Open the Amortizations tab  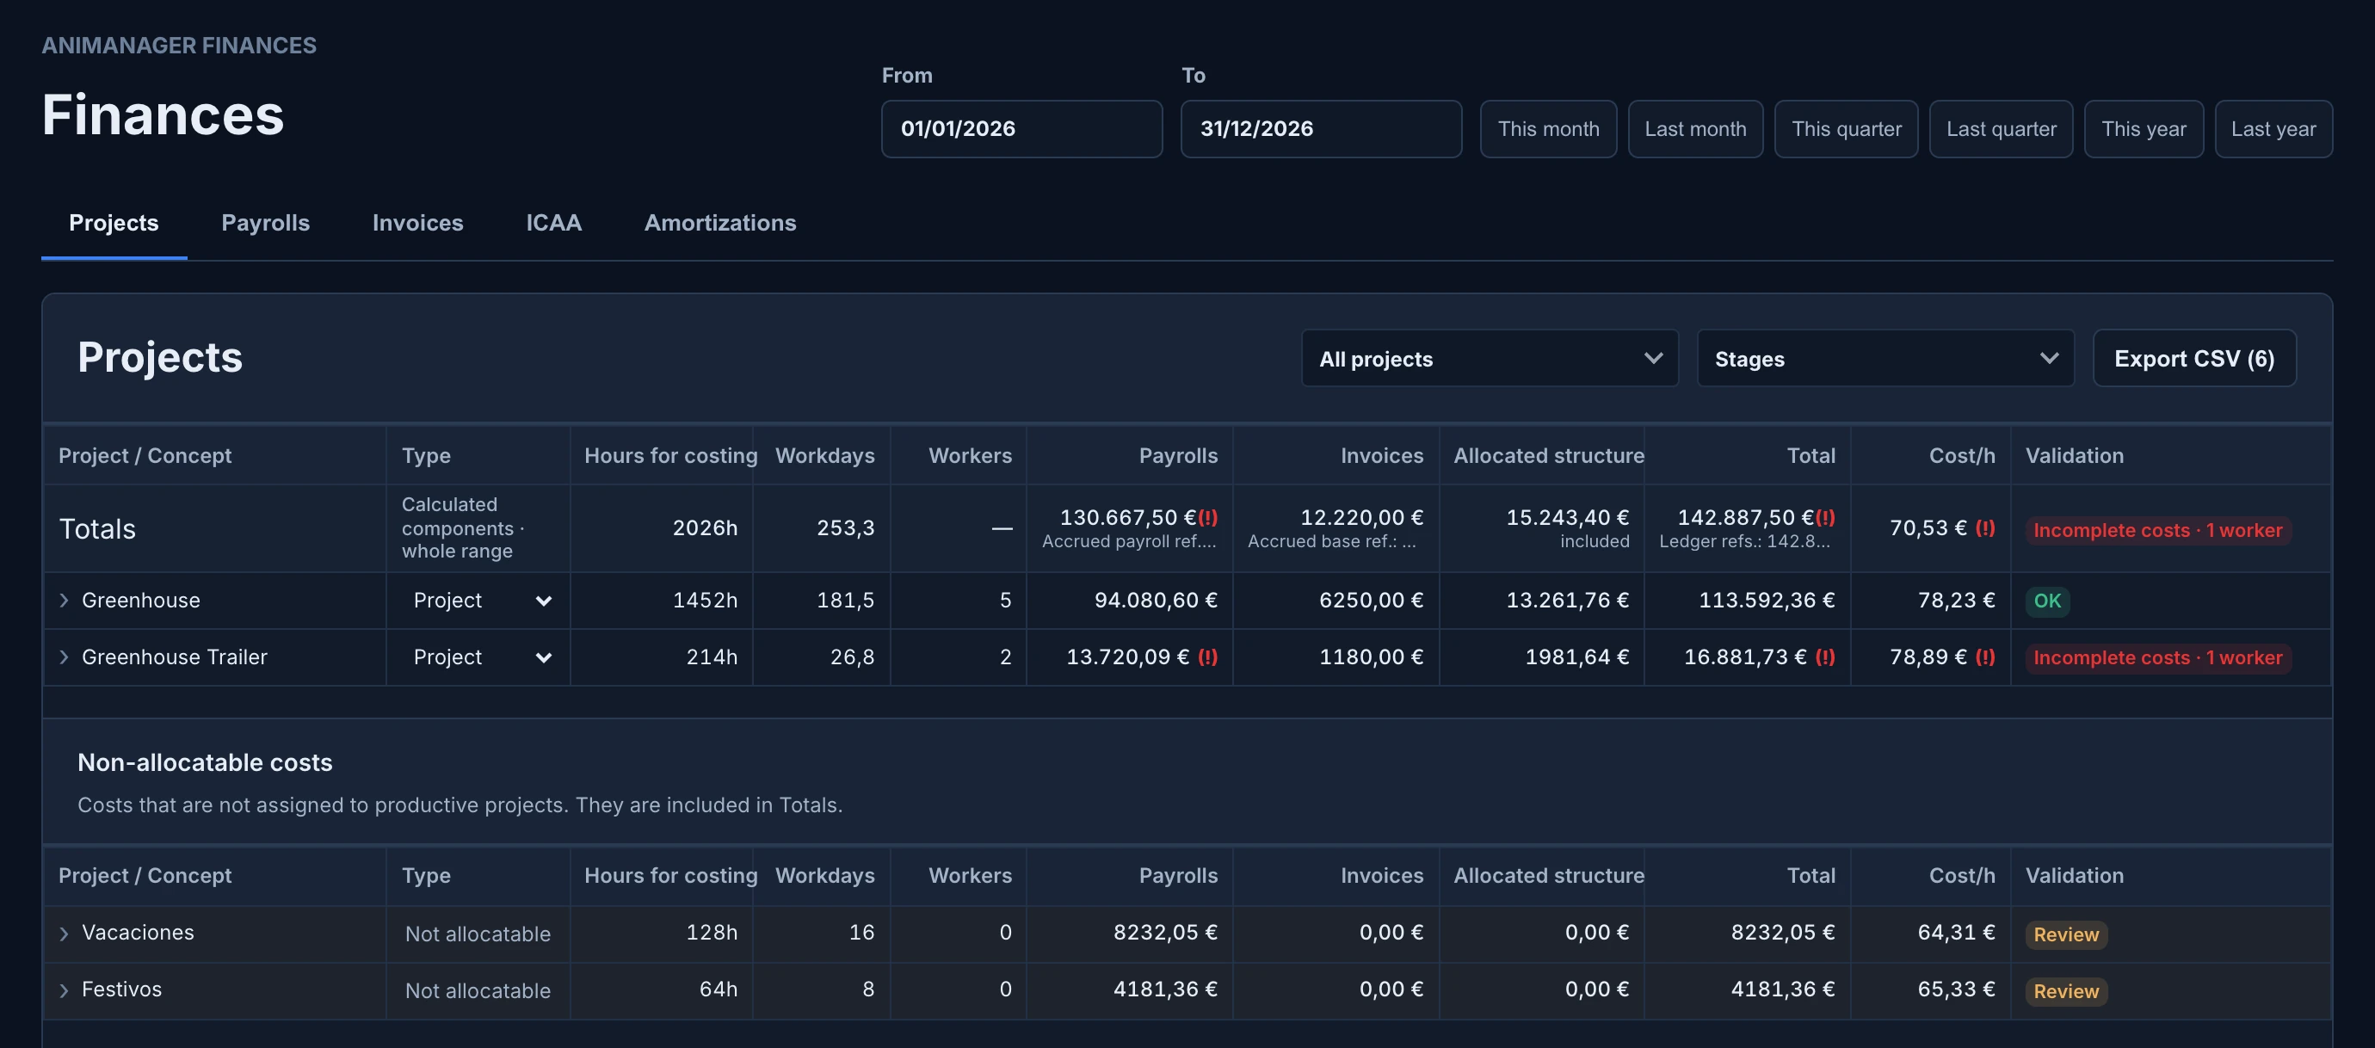[720, 223]
